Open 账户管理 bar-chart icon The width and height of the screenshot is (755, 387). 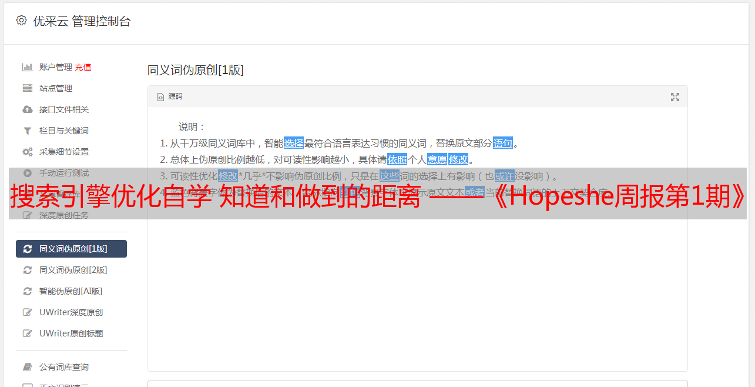coord(27,67)
